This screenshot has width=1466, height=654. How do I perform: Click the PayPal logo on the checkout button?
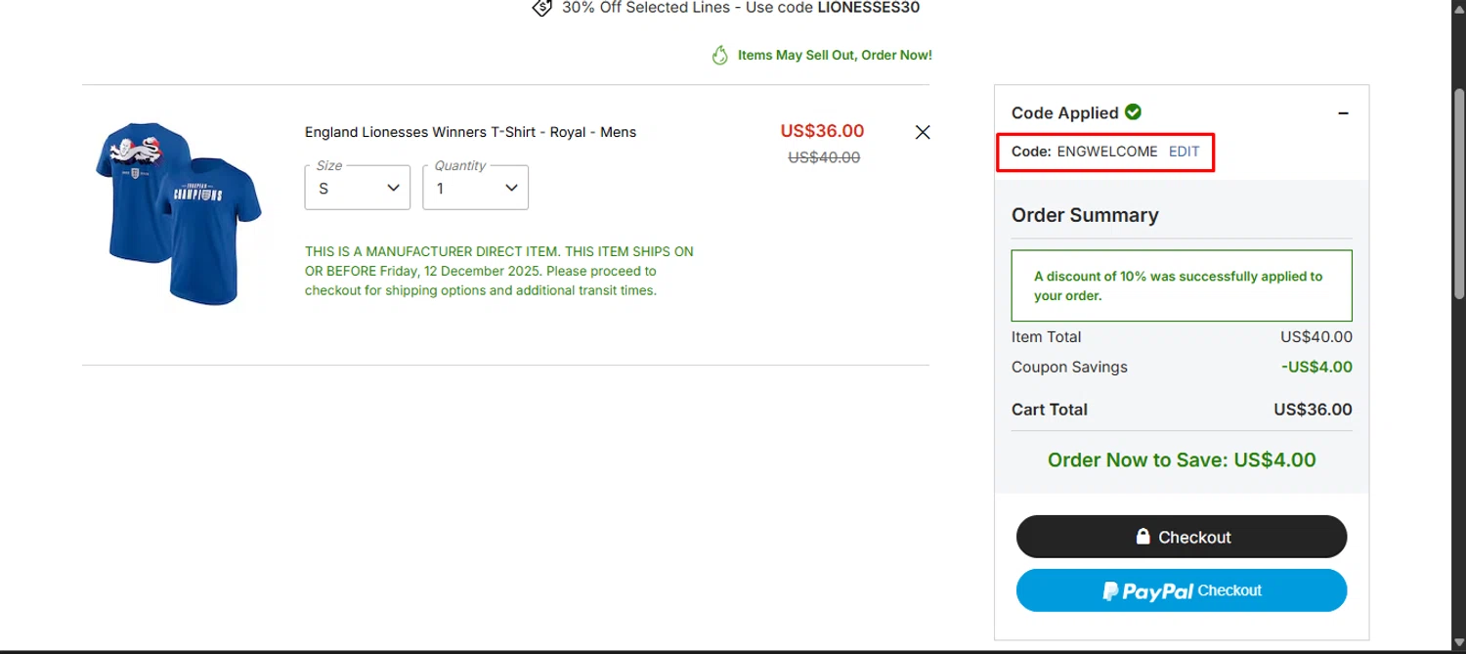tap(1147, 590)
